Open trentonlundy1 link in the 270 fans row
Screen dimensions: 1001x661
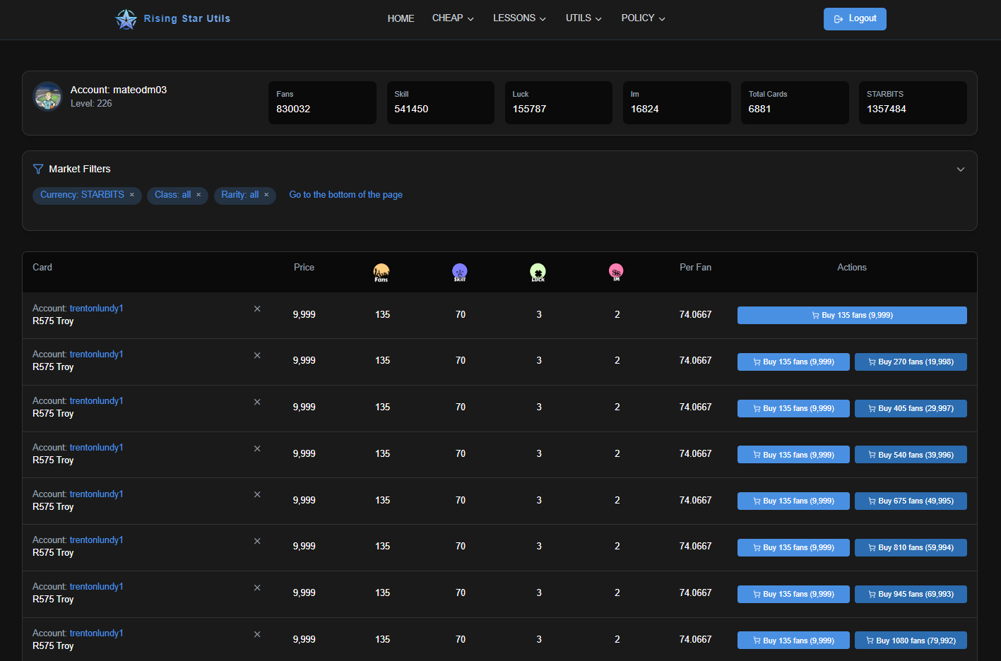point(96,355)
